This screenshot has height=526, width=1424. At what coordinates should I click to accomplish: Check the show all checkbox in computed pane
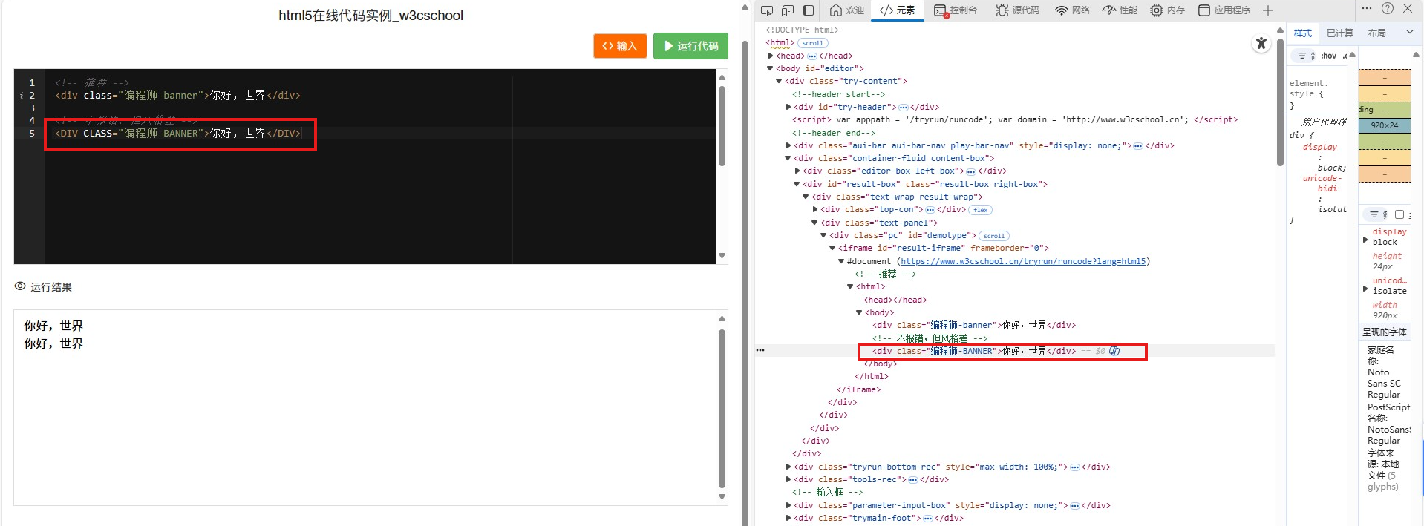[1399, 214]
